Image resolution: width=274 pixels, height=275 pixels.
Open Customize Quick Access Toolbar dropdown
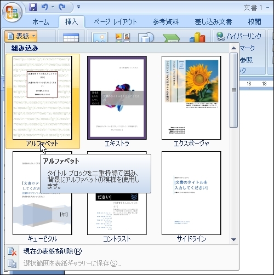[x=78, y=7]
